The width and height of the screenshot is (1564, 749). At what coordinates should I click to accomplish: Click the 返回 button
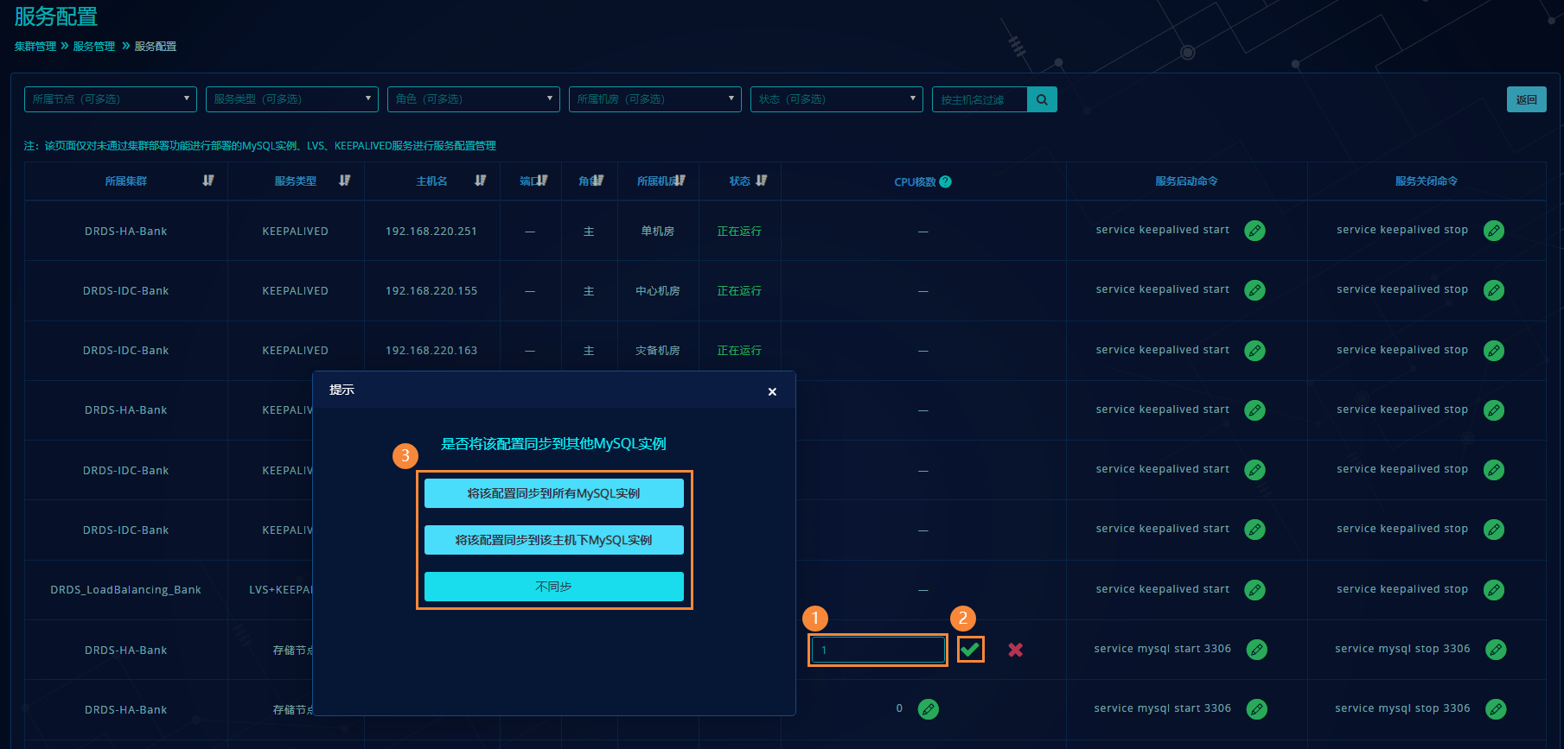[1527, 99]
